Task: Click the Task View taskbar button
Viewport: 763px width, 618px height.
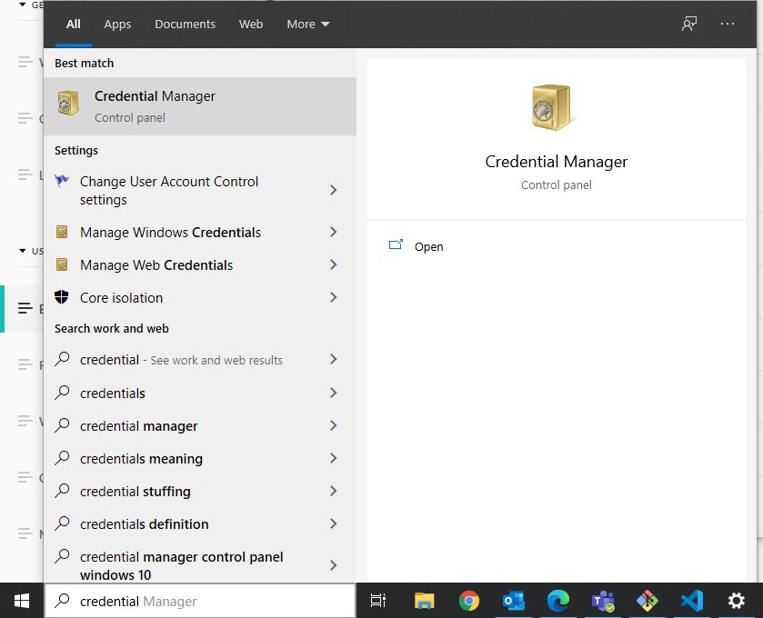Action: 378,601
